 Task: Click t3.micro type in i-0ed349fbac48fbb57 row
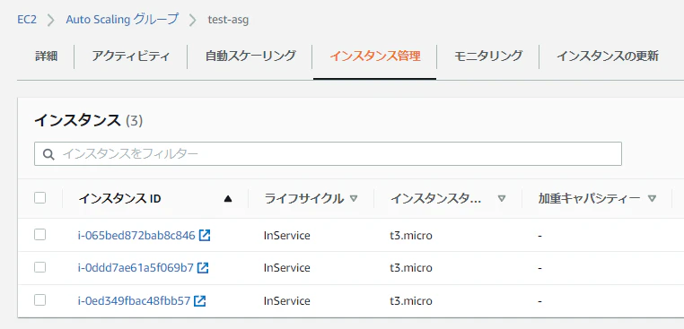pyautogui.click(x=411, y=300)
